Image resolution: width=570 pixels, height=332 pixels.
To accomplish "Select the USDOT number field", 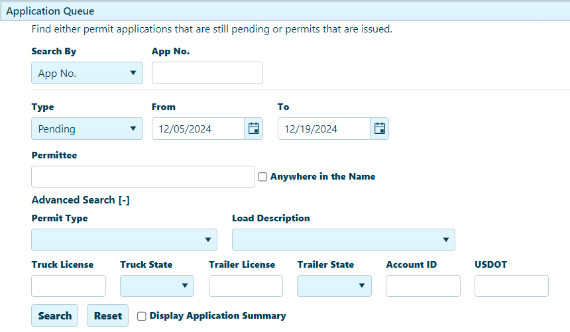I will point(512,286).
